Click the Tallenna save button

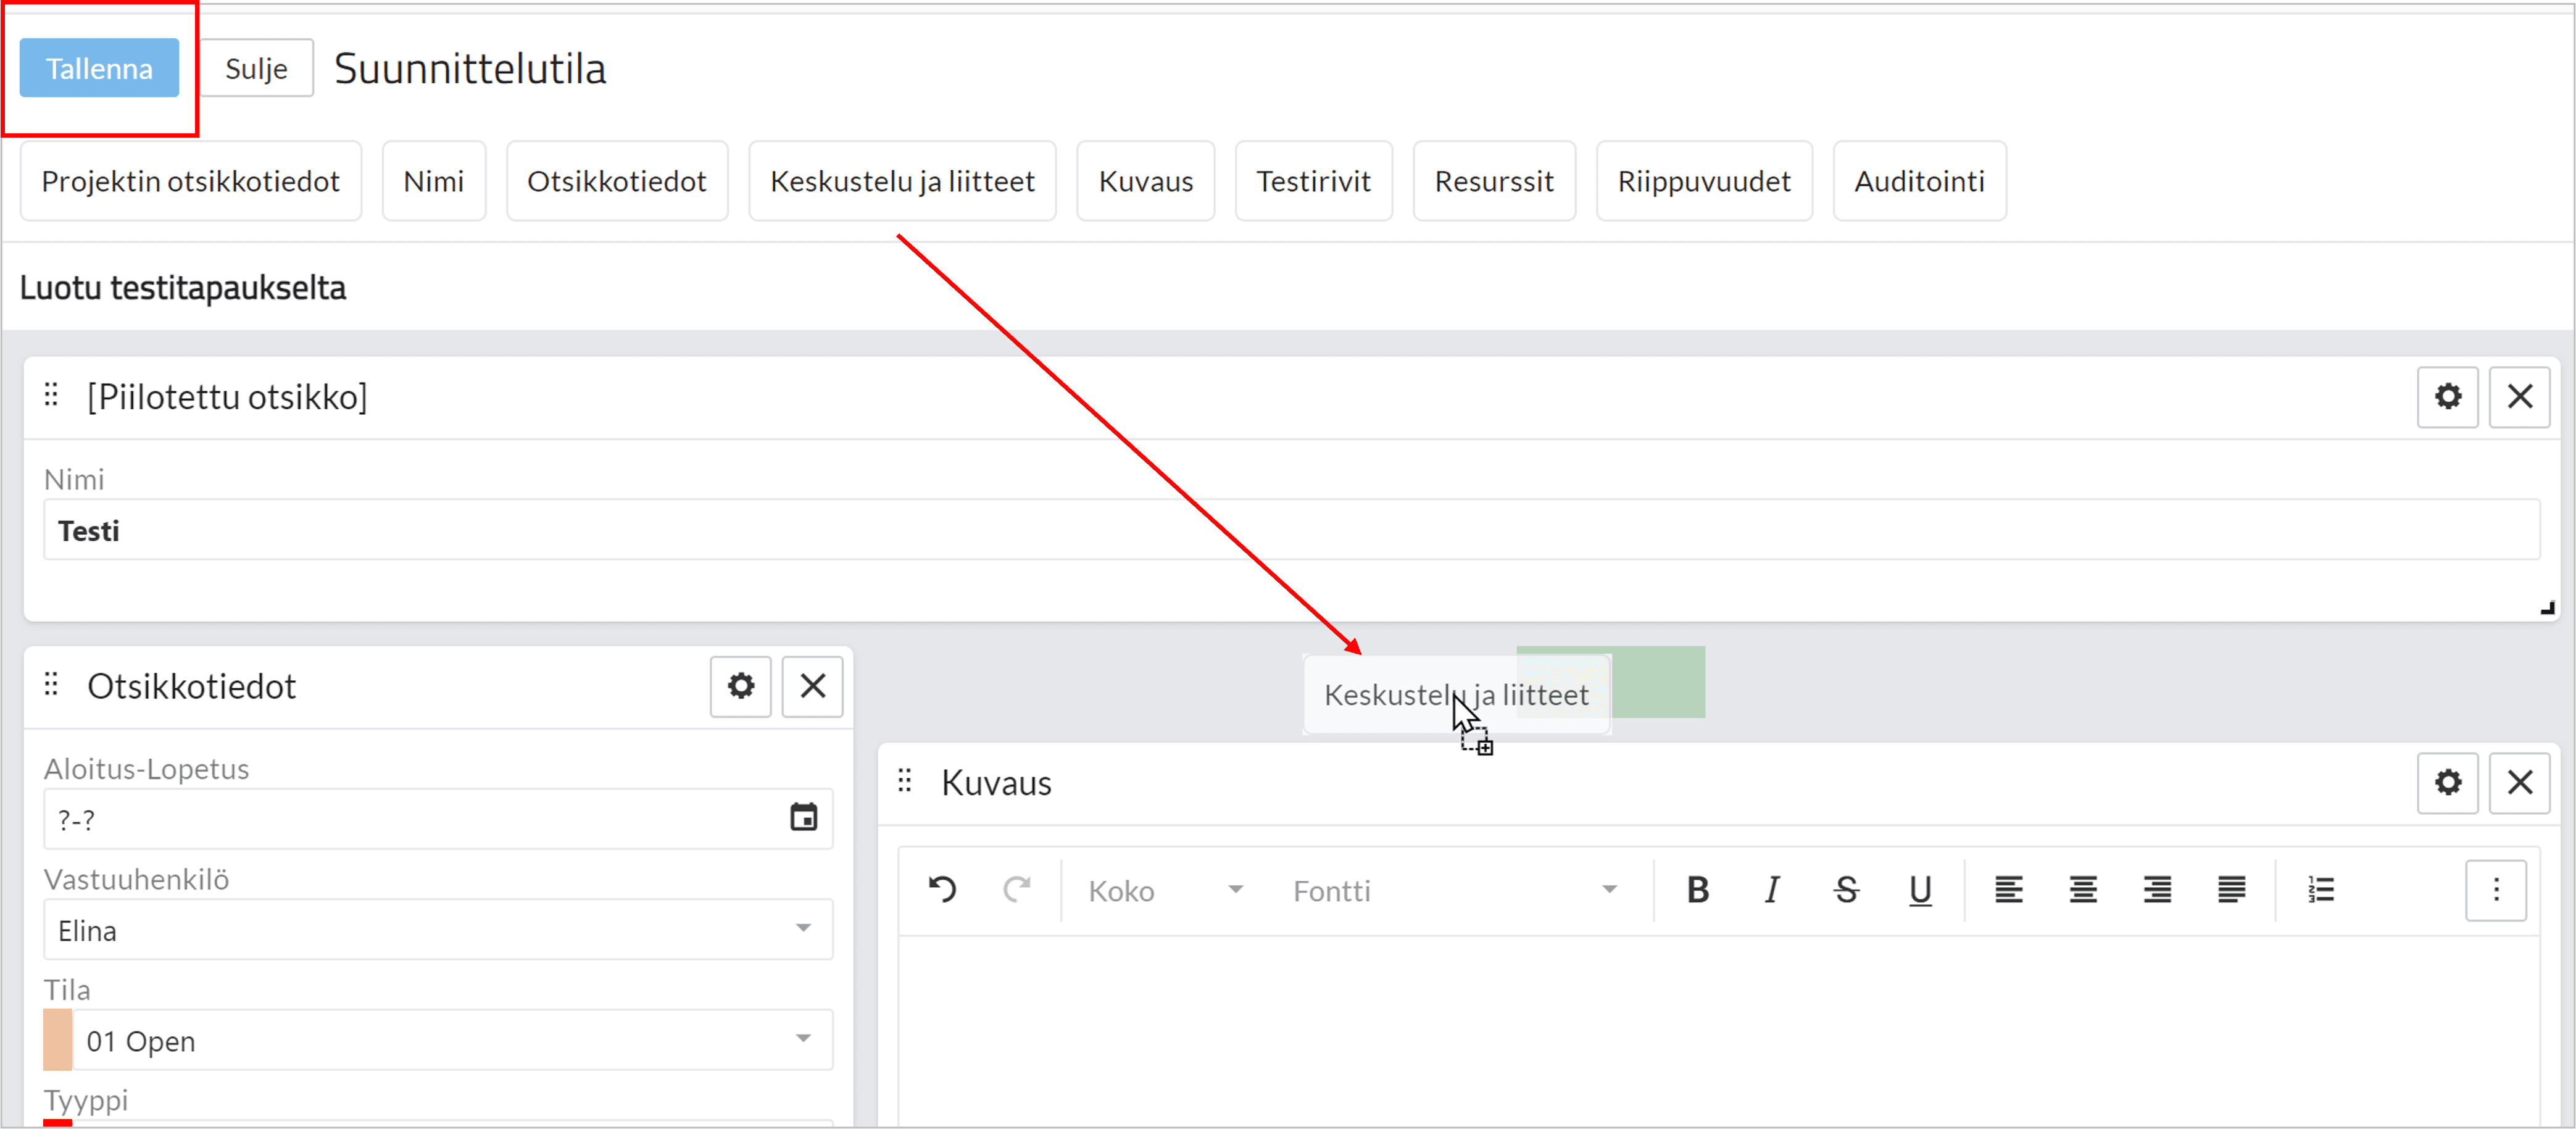99,68
